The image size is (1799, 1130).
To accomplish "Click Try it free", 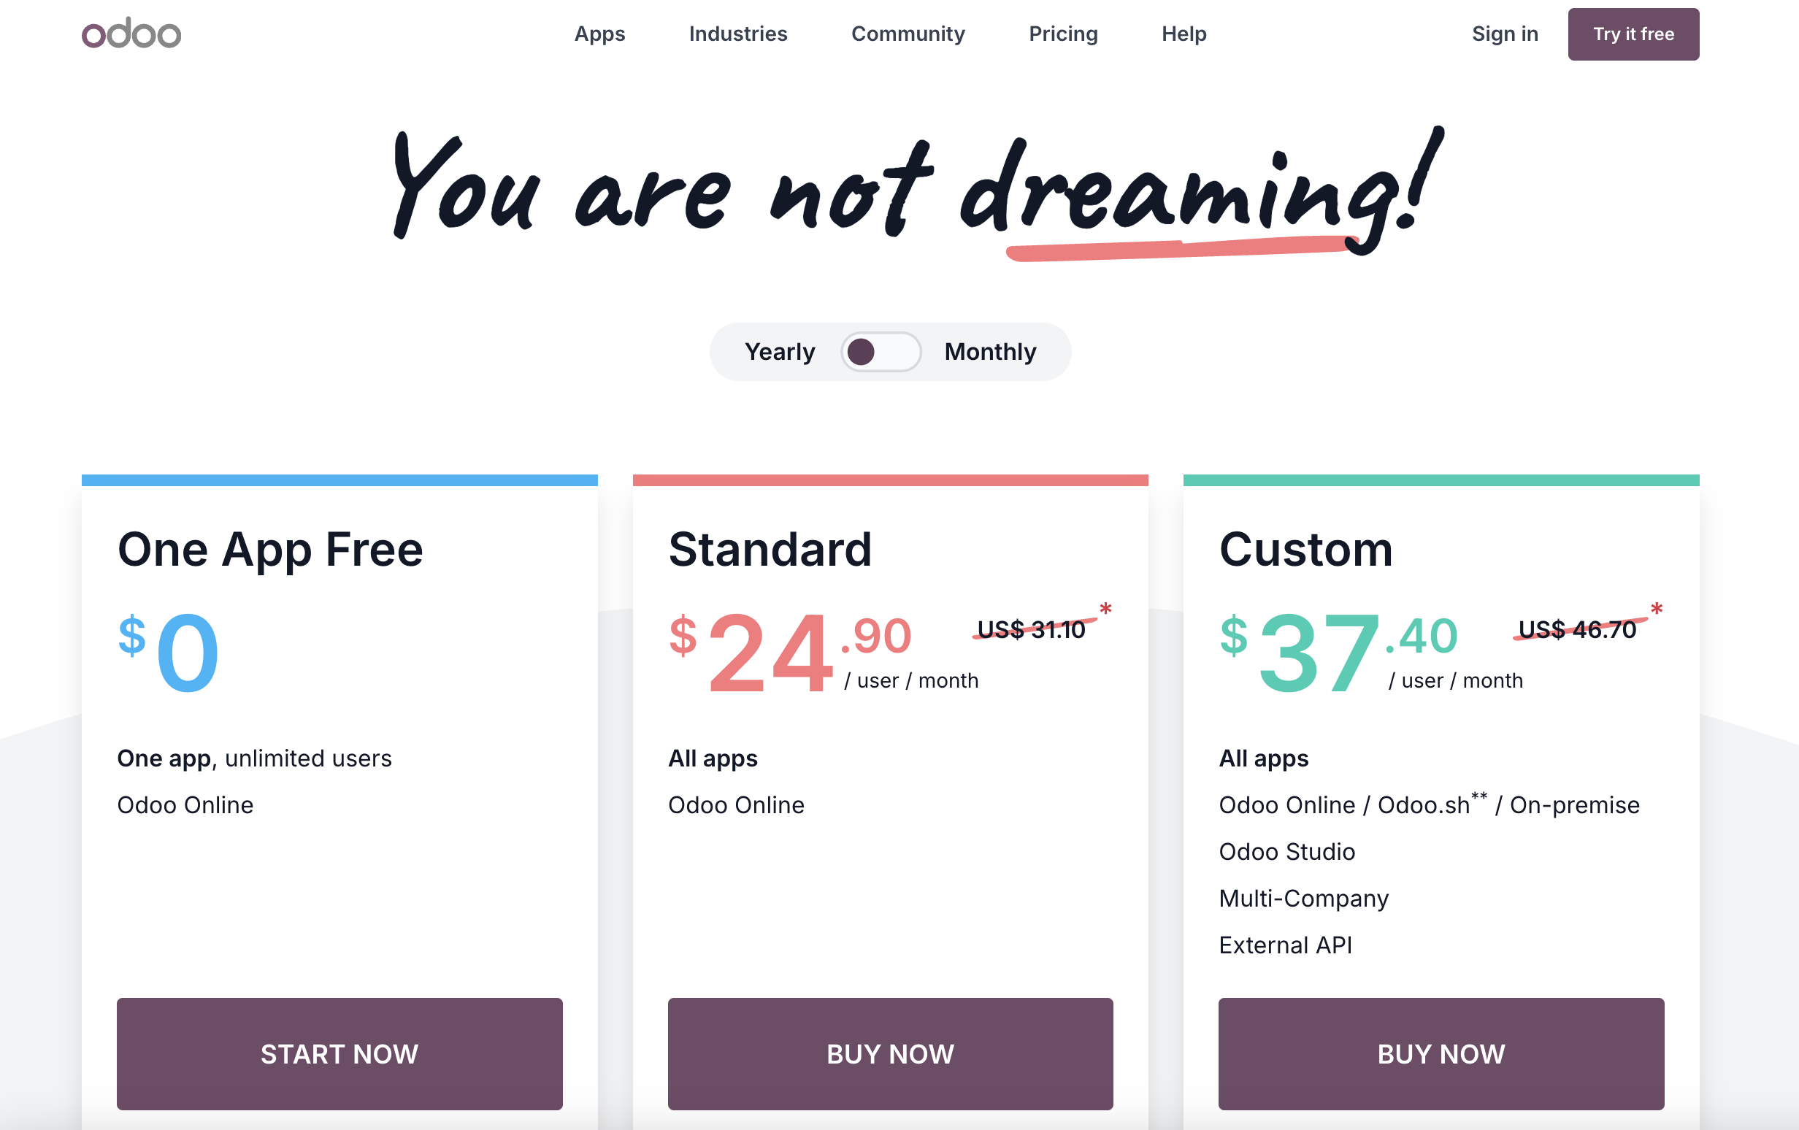I will coord(1633,34).
